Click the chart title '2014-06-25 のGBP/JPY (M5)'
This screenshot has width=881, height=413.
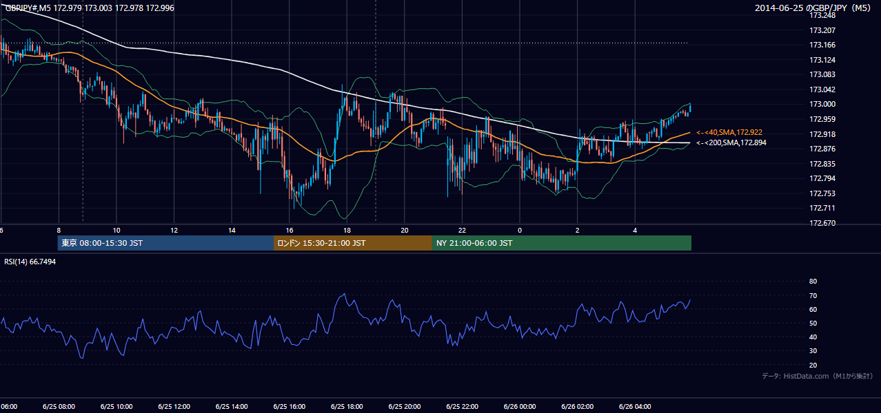(x=814, y=8)
